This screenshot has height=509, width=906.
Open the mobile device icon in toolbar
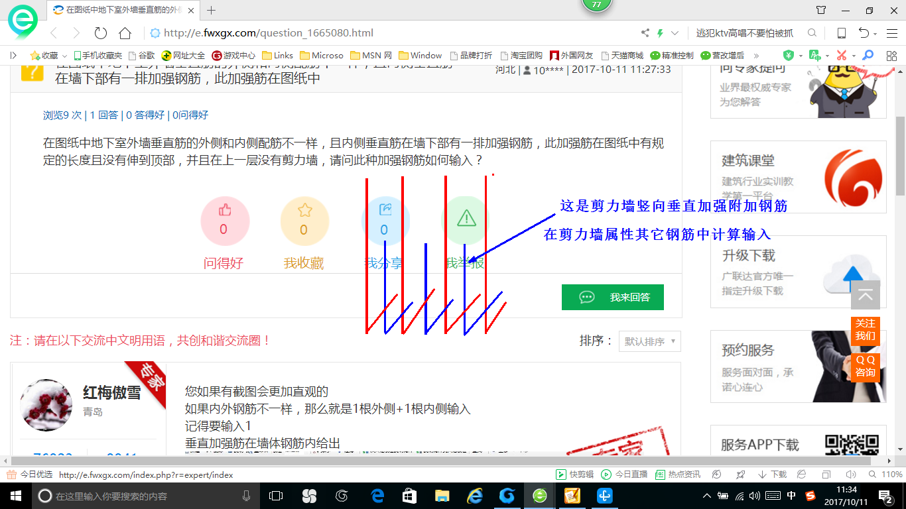[841, 33]
